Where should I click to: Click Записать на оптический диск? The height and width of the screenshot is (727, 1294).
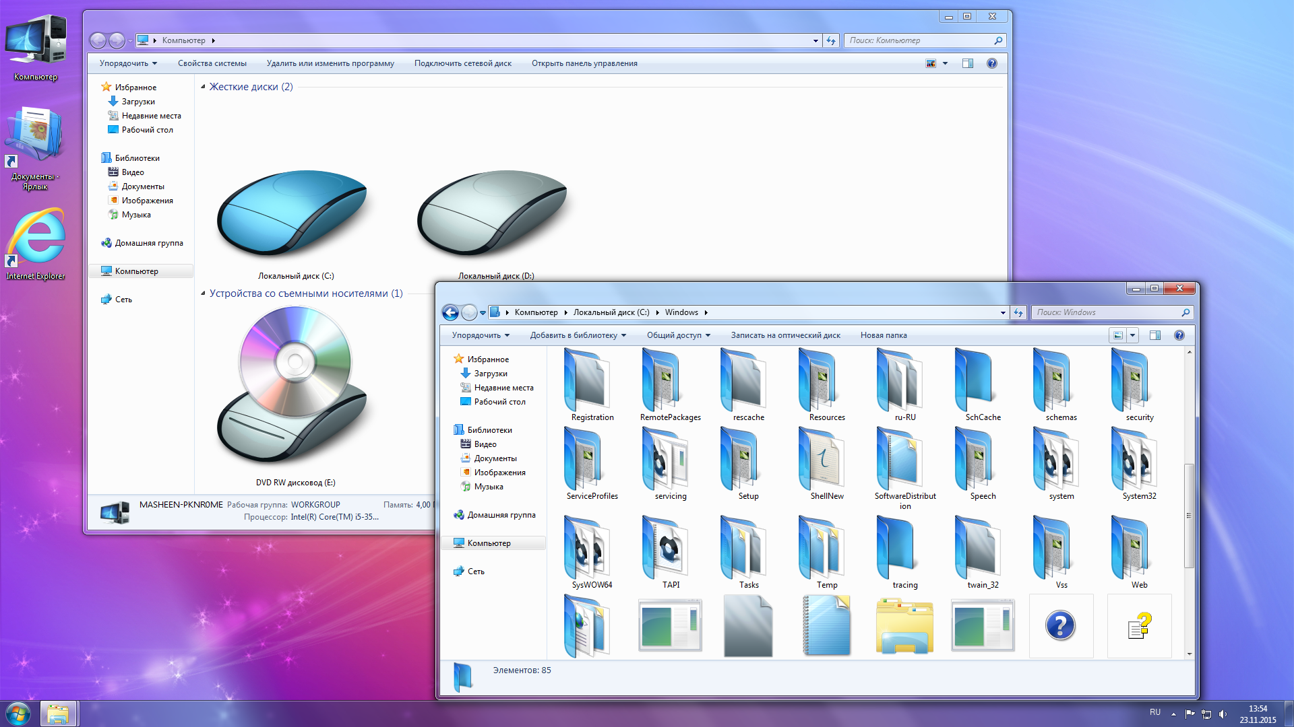tap(786, 335)
